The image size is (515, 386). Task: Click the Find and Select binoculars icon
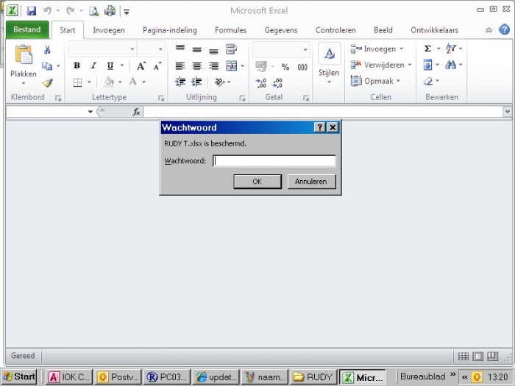point(450,65)
